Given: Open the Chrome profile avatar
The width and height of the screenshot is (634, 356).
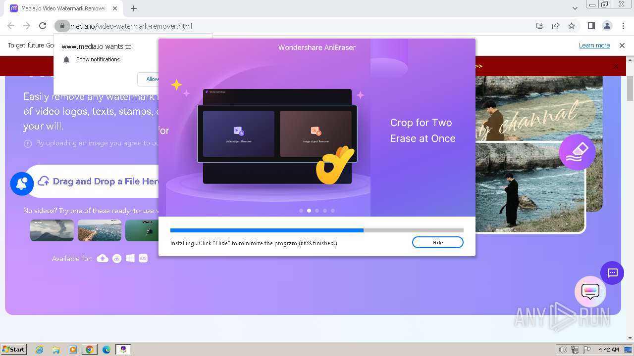Looking at the screenshot, I should tap(607, 26).
